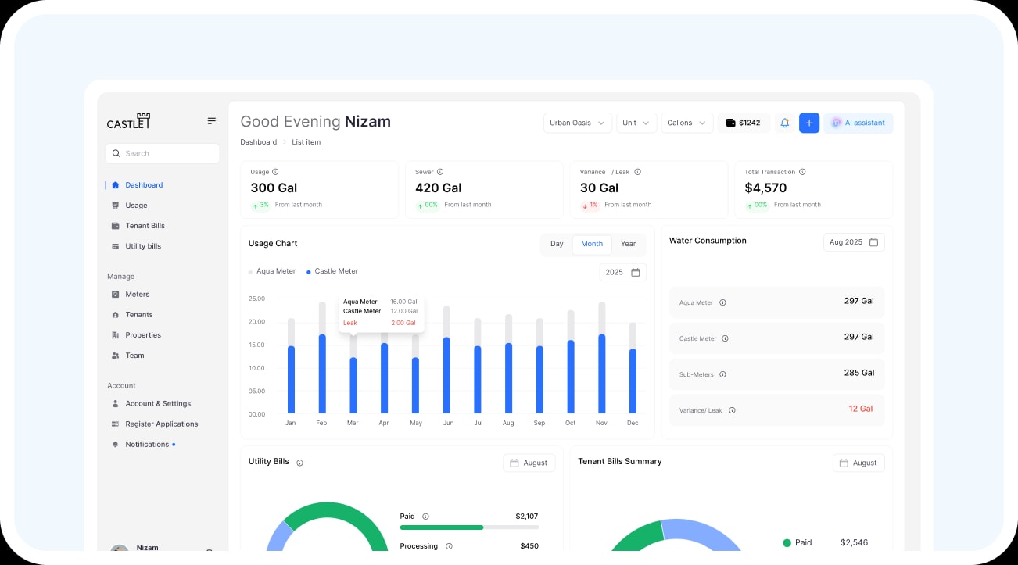Click the info icon in the Variance/ Leak 12 Gal row
1018x565 pixels.
[x=732, y=410]
